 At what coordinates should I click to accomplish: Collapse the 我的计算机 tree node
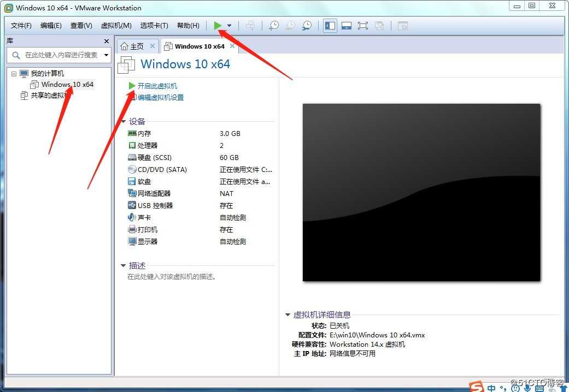14,74
